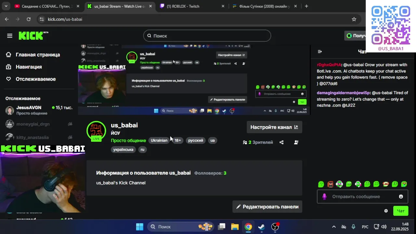Image resolution: width=416 pixels, height=234 pixels.
Task: Collapse the chat panel with the arrow icon
Action: click(320, 51)
